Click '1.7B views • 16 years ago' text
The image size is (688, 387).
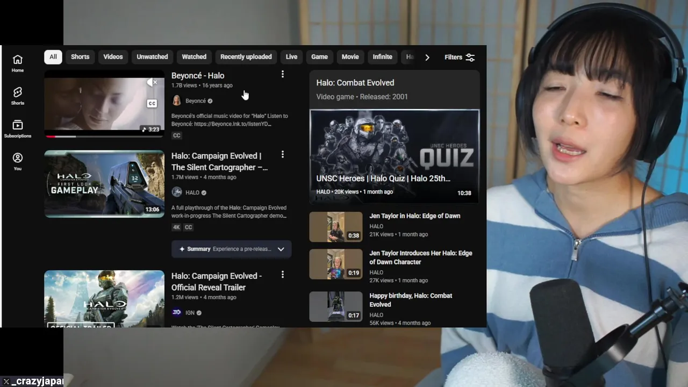202,85
